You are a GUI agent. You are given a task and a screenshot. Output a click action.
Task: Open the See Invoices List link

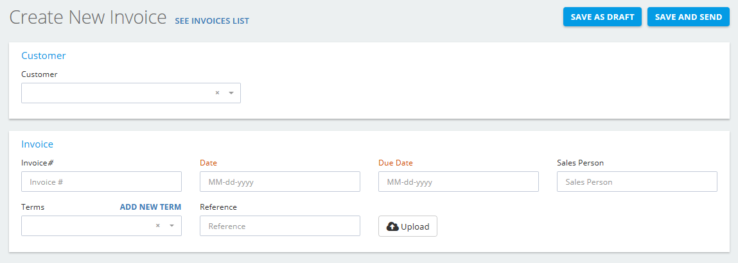pyautogui.click(x=212, y=21)
